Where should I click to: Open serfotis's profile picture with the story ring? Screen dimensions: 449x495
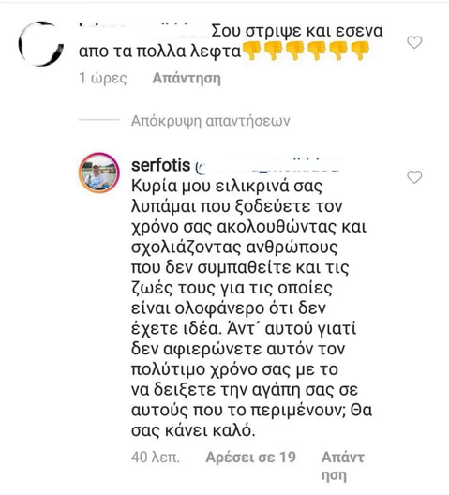(x=98, y=172)
